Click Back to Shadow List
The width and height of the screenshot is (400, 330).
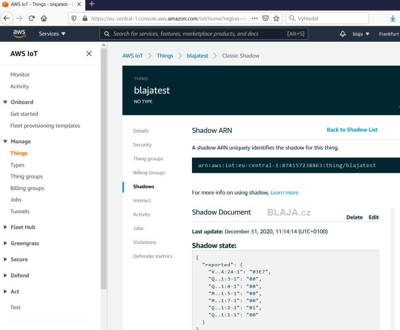coord(352,130)
